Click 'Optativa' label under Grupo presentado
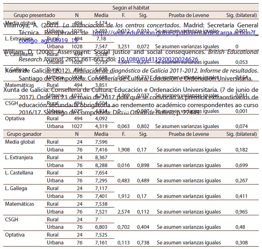This screenshot has height=249, width=262. pos(15,118)
